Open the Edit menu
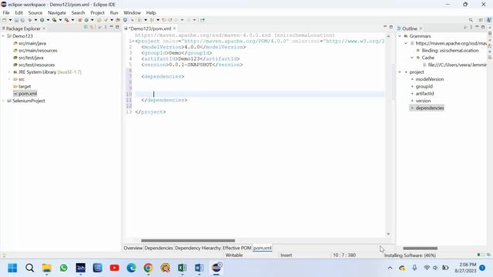The height and width of the screenshot is (277, 493). pyautogui.click(x=18, y=13)
